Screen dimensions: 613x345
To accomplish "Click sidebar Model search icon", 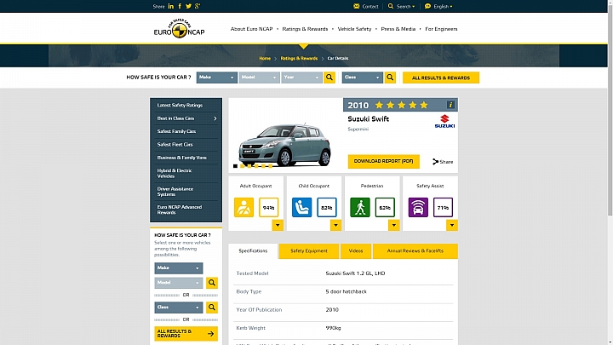I will [x=212, y=283].
